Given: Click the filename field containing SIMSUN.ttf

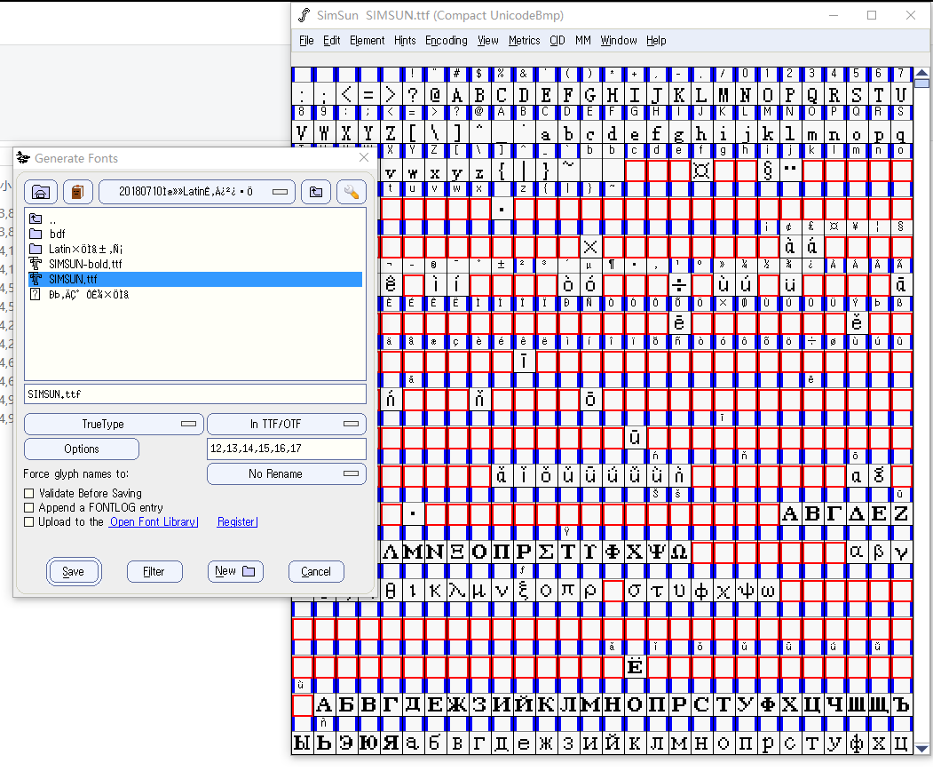Looking at the screenshot, I should point(195,394).
